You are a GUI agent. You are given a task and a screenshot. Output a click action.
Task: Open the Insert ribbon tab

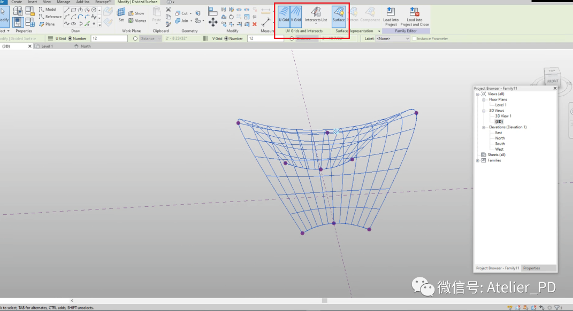click(32, 2)
